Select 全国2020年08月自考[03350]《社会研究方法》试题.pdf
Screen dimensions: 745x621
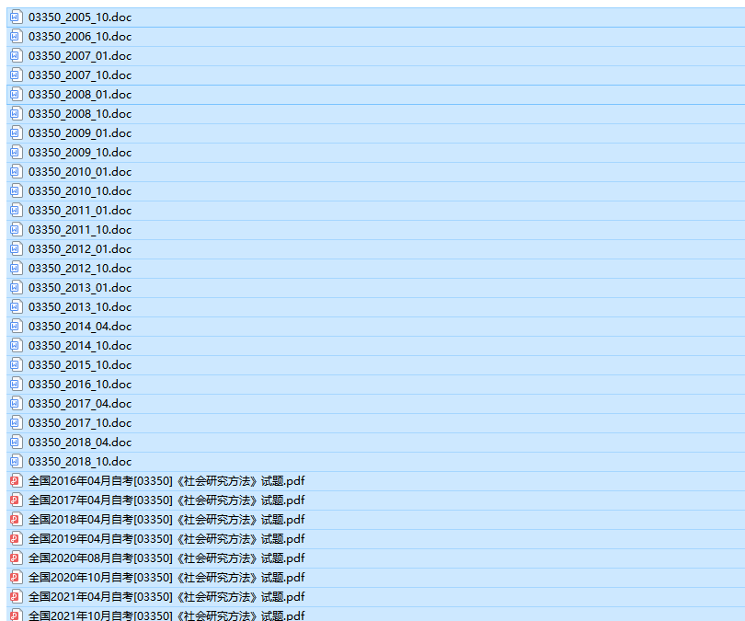coord(166,558)
